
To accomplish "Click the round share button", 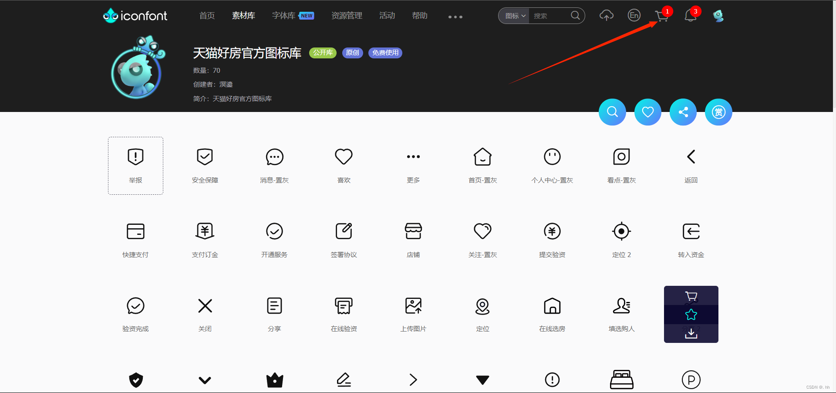I will click(683, 112).
